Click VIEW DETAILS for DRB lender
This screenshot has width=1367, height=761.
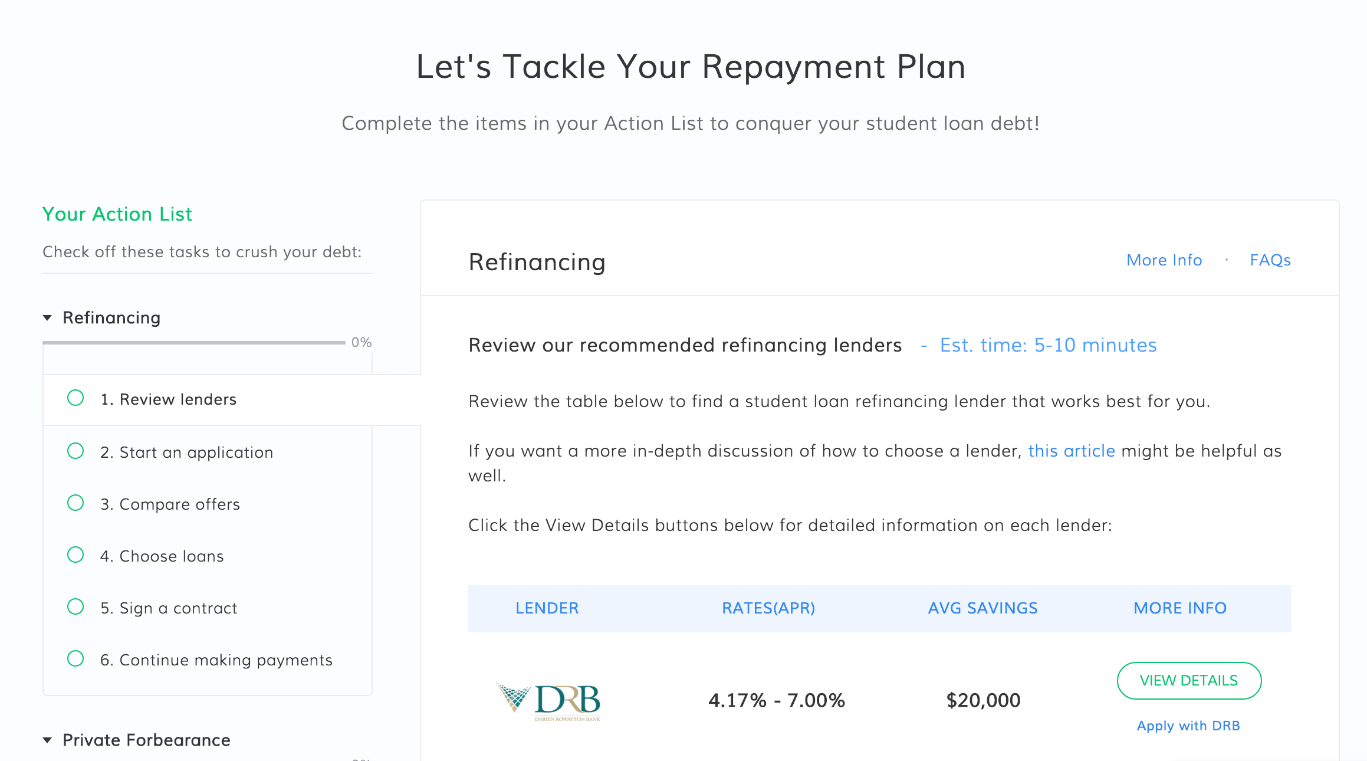1189,680
